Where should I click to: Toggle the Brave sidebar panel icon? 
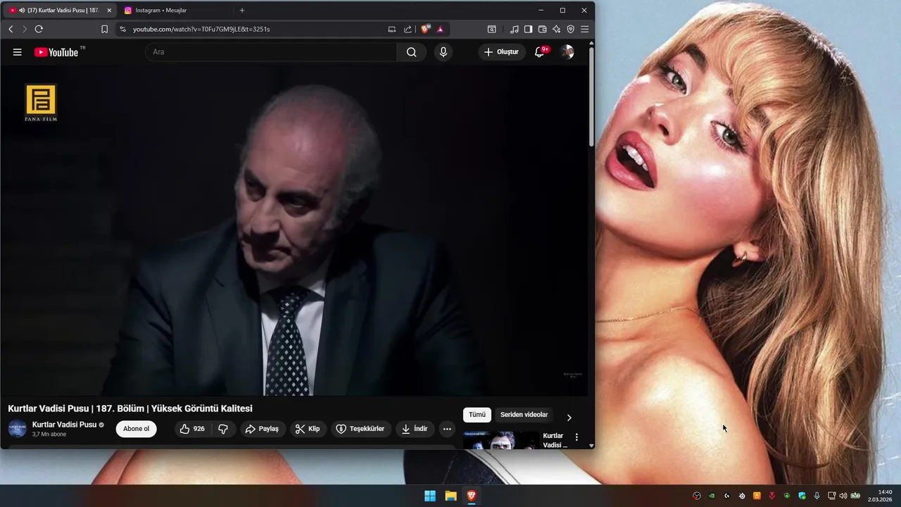(528, 30)
